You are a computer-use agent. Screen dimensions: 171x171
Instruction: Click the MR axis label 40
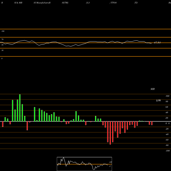click(x=167, y=113)
